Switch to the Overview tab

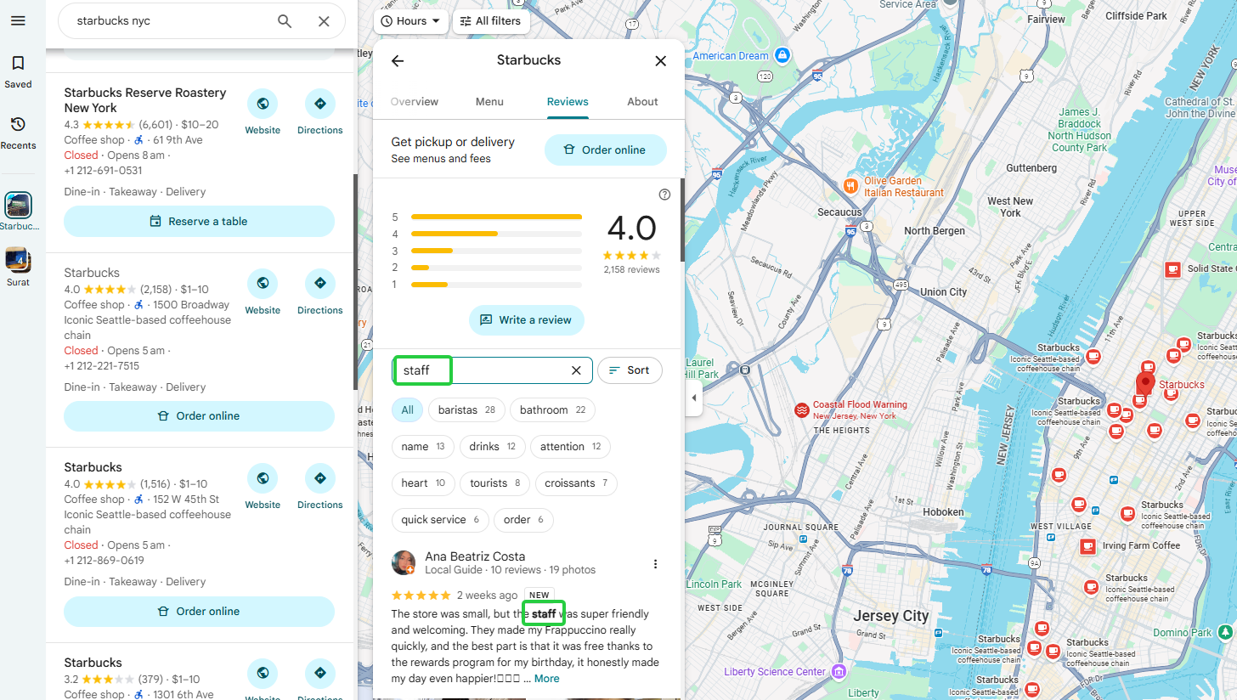[x=415, y=102]
